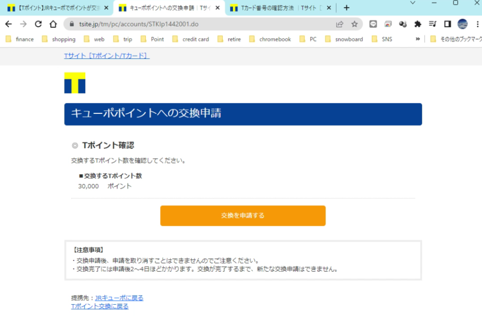482x331 pixels.
Task: Close the キューポポイントへの交換申請 tab
Action: 217,8
